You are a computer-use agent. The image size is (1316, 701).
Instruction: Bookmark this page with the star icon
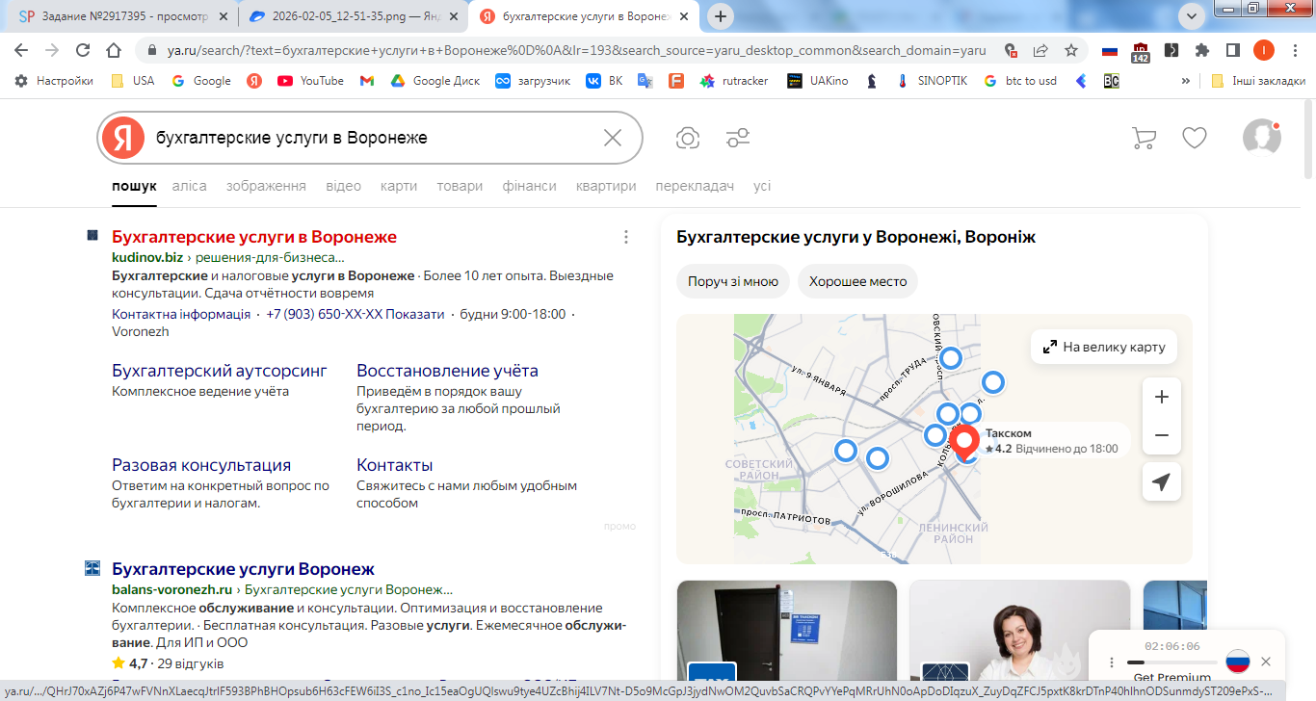tap(1070, 51)
